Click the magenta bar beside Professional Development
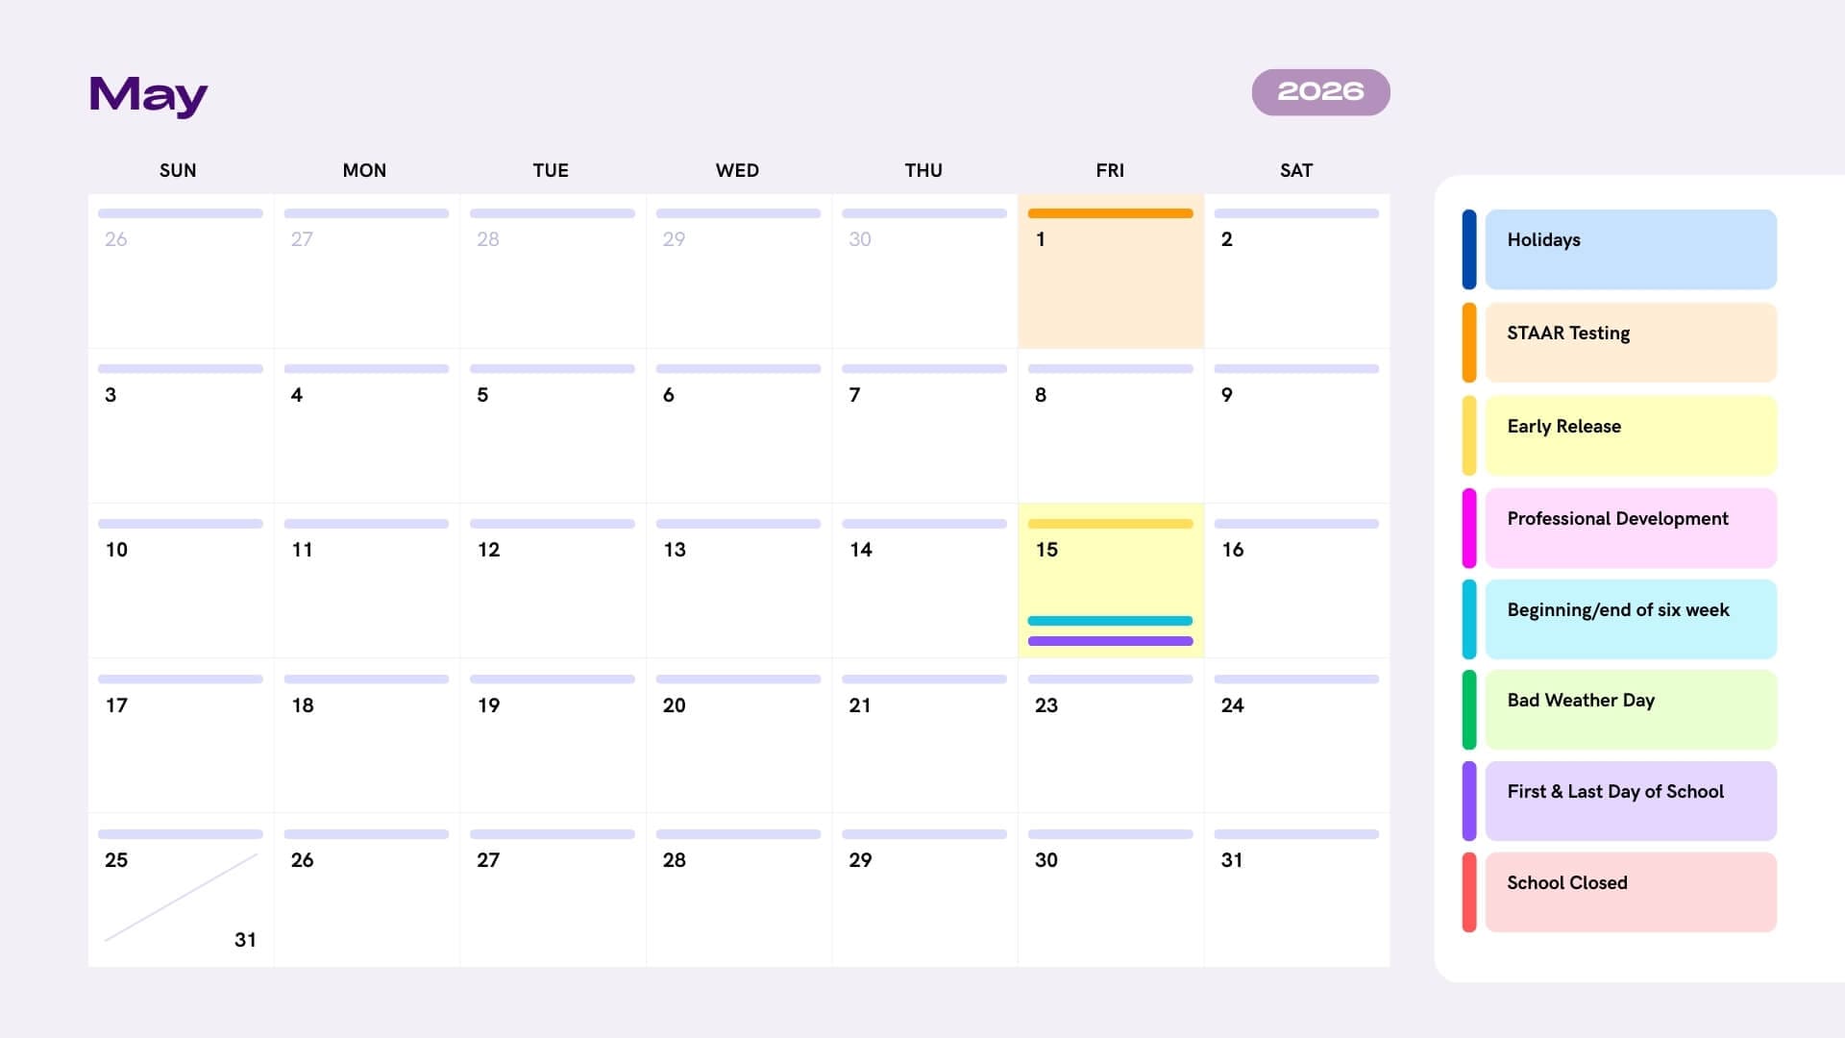Image resolution: width=1845 pixels, height=1038 pixels. pyautogui.click(x=1468, y=528)
